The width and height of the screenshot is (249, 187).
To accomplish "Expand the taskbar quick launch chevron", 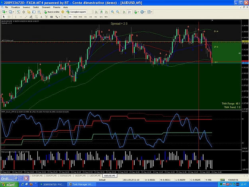I will click(x=36, y=184).
